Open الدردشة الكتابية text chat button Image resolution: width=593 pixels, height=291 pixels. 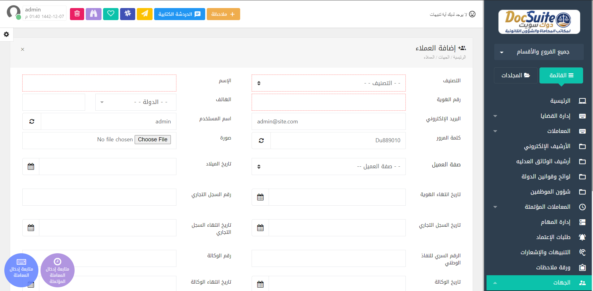pos(180,14)
